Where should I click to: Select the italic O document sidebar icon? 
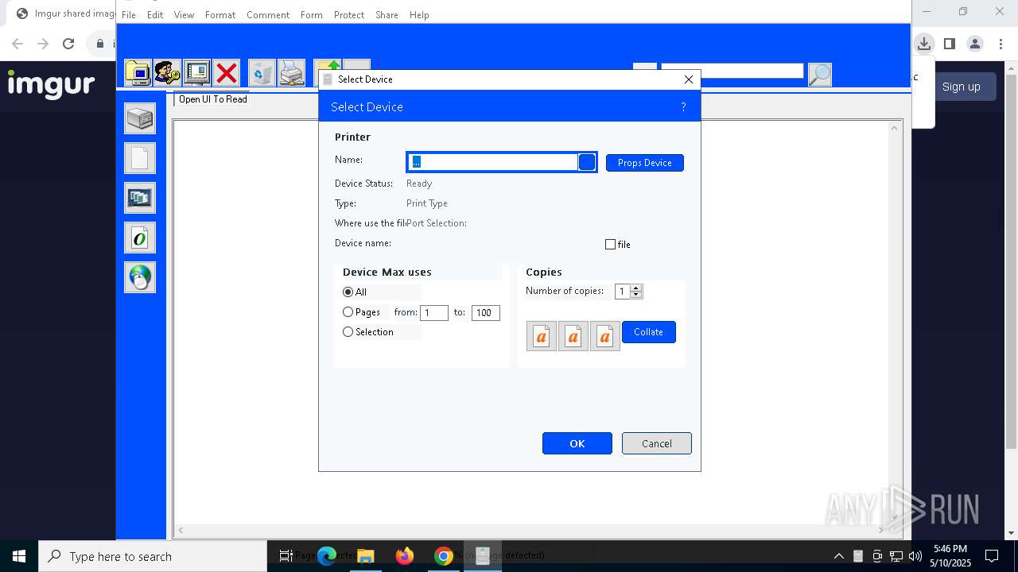tap(140, 238)
